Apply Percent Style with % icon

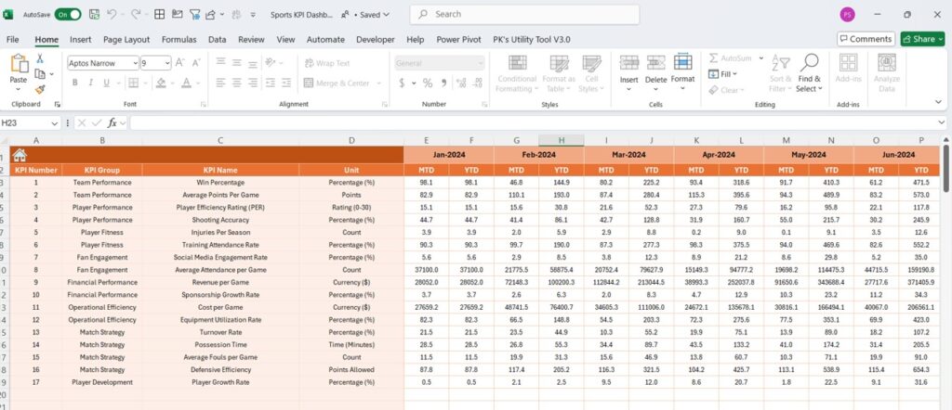tap(428, 83)
